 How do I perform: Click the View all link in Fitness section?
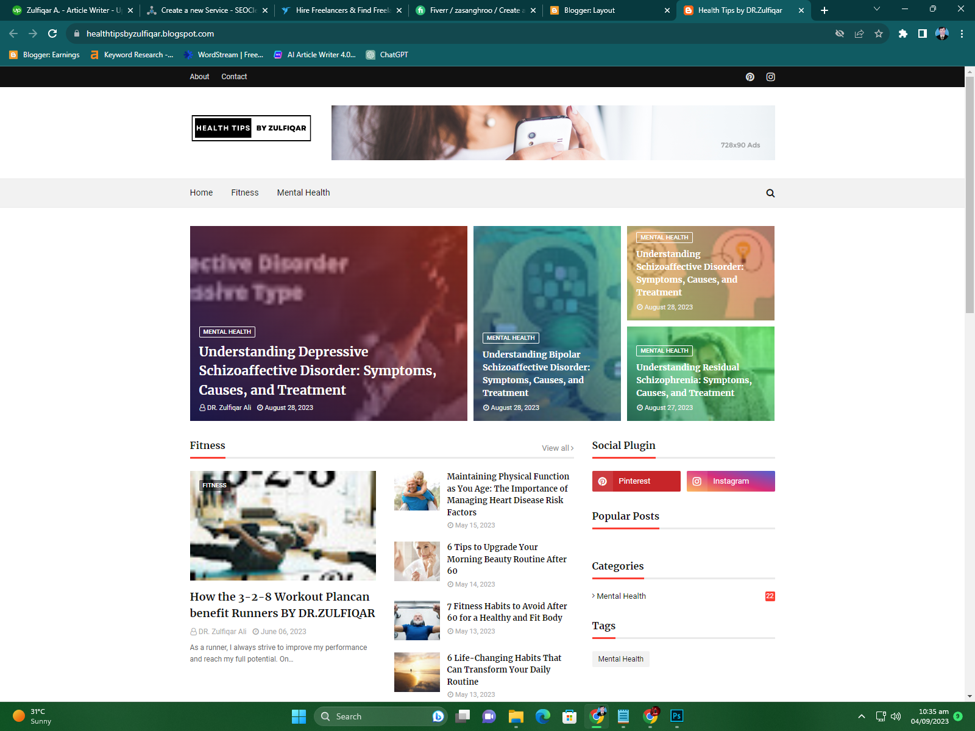click(555, 448)
